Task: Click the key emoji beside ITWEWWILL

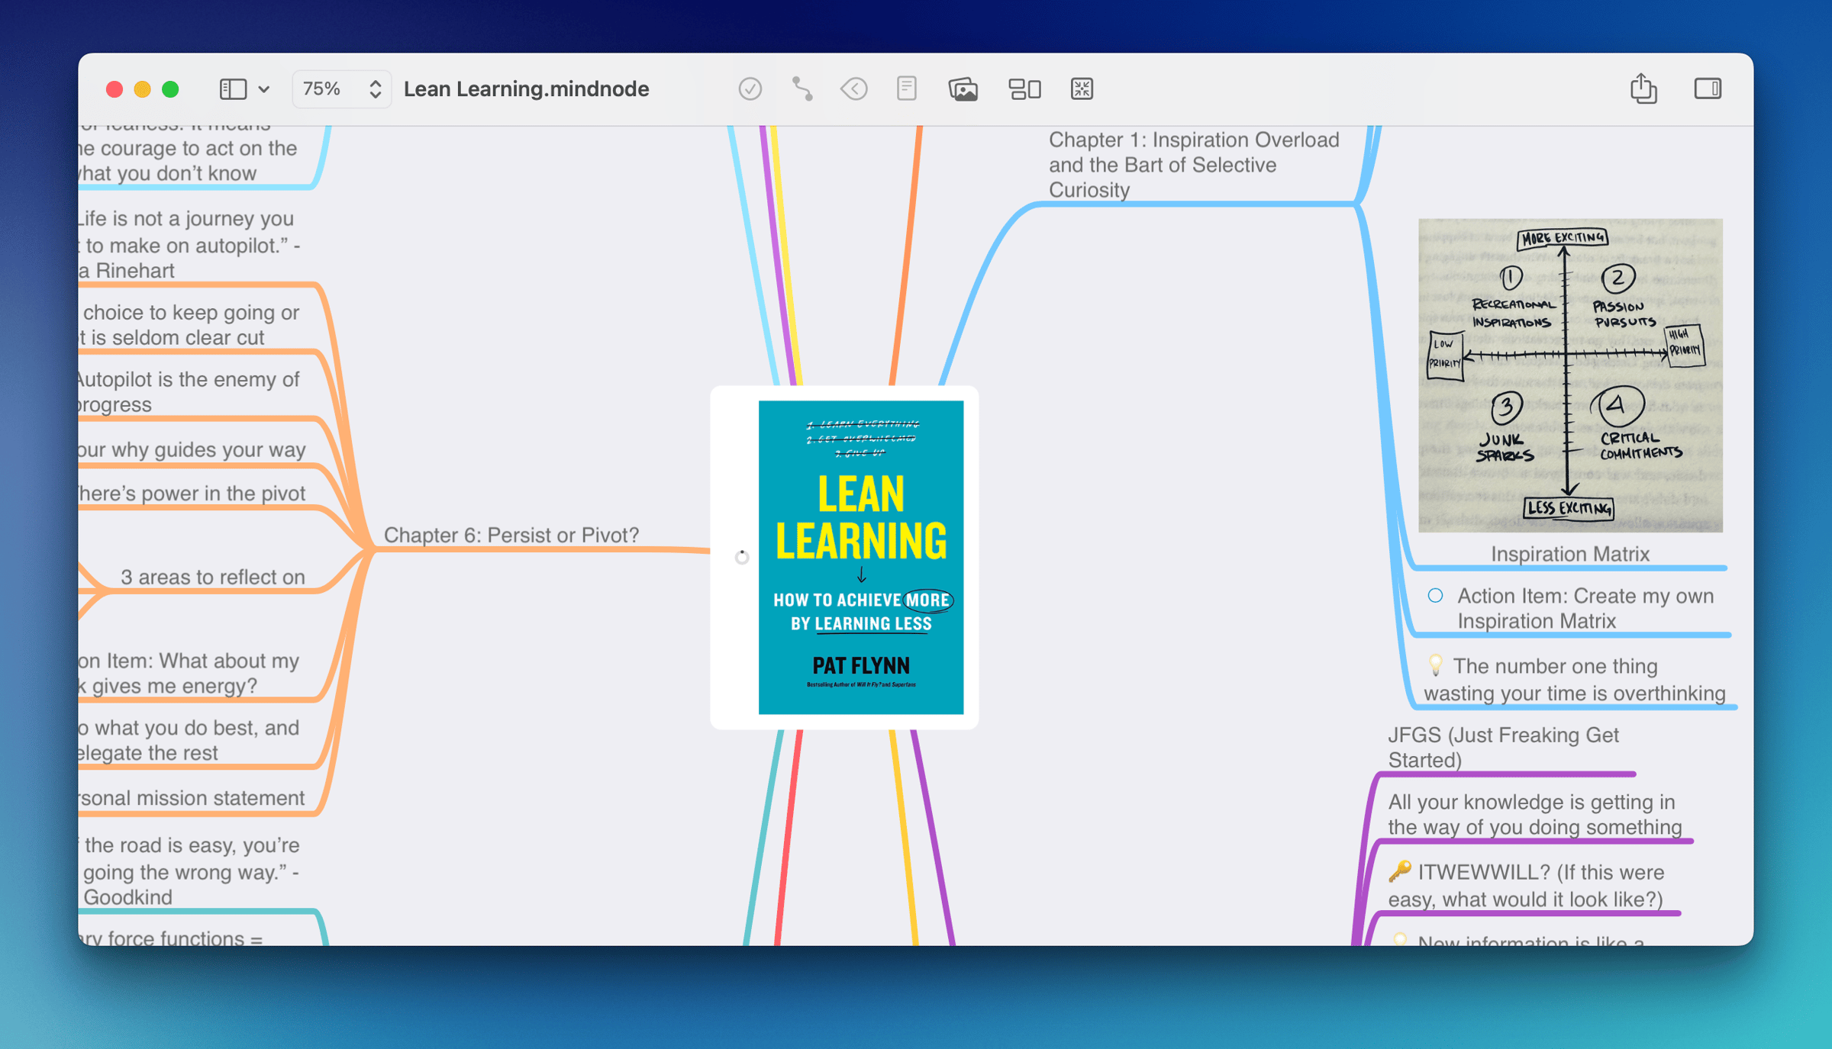Action: pyautogui.click(x=1399, y=872)
